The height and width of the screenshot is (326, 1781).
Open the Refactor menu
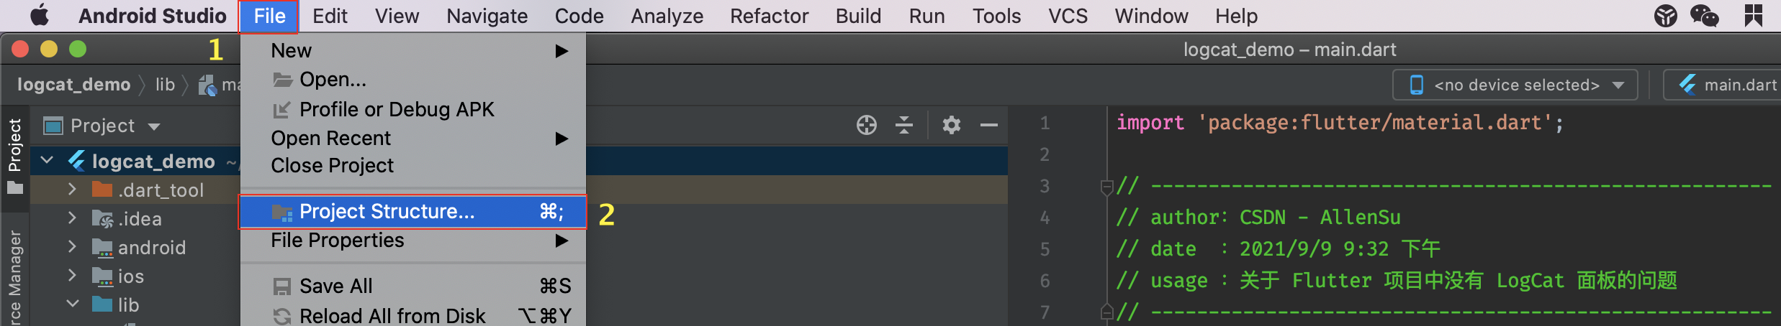click(769, 16)
